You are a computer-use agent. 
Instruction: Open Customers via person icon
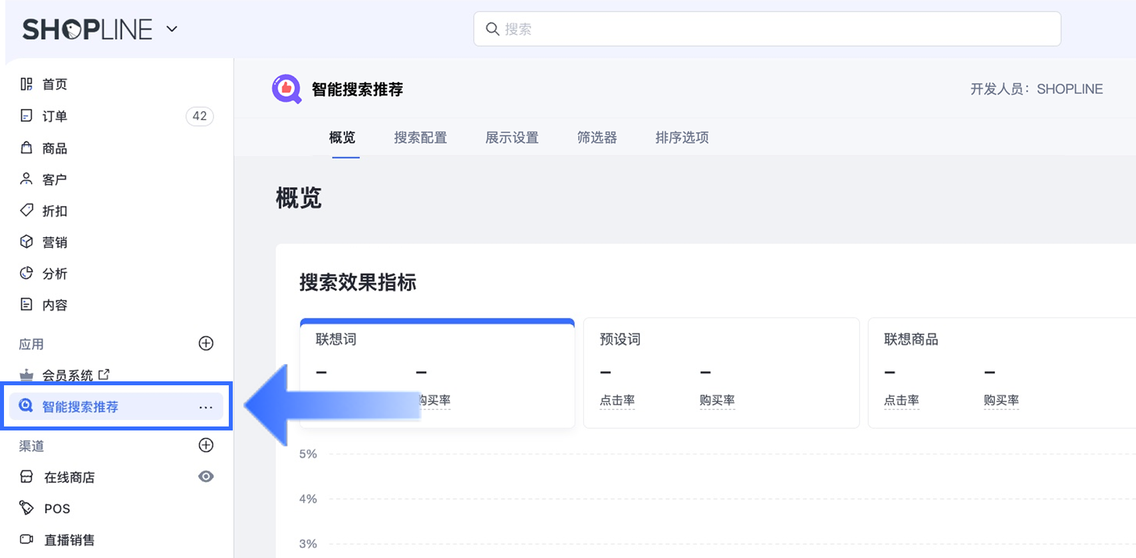point(27,179)
